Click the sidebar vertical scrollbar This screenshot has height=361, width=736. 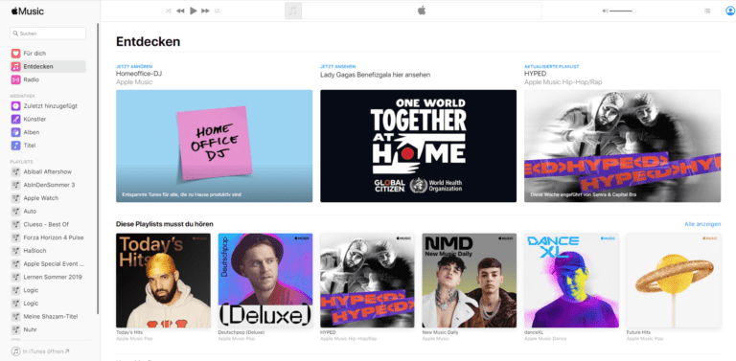98,169
